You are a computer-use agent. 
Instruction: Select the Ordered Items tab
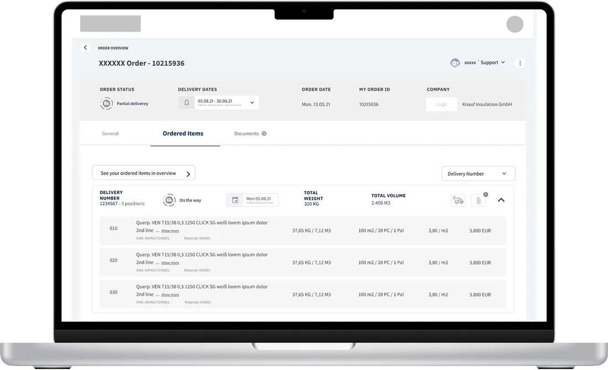click(183, 134)
